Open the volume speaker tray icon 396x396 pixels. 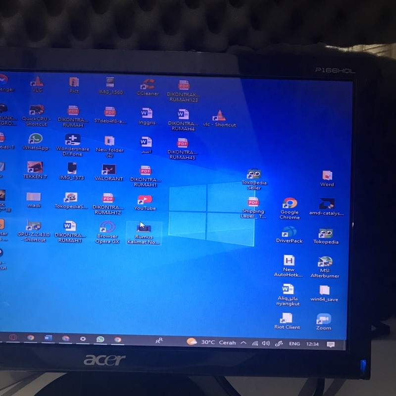tap(266, 344)
